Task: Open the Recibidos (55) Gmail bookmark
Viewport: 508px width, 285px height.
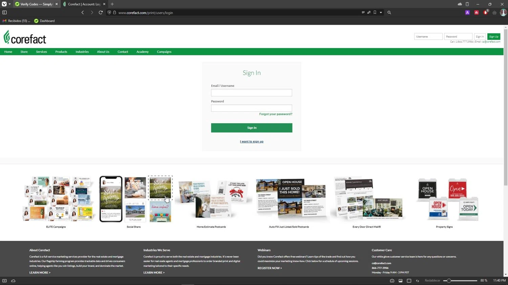Action: coord(16,21)
